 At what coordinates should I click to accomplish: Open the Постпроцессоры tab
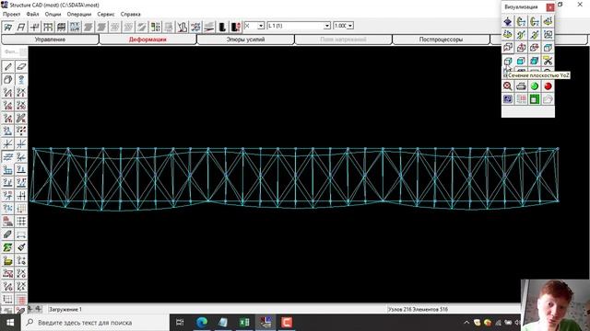tap(441, 40)
